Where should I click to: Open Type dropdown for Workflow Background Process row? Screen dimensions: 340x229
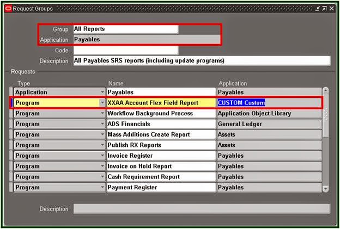click(102, 114)
